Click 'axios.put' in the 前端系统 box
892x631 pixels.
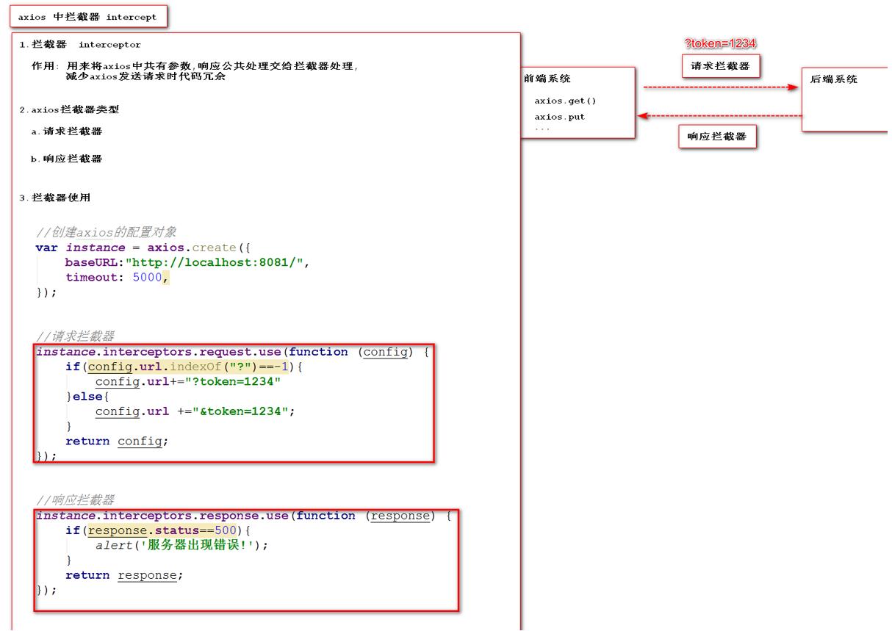coord(559,117)
